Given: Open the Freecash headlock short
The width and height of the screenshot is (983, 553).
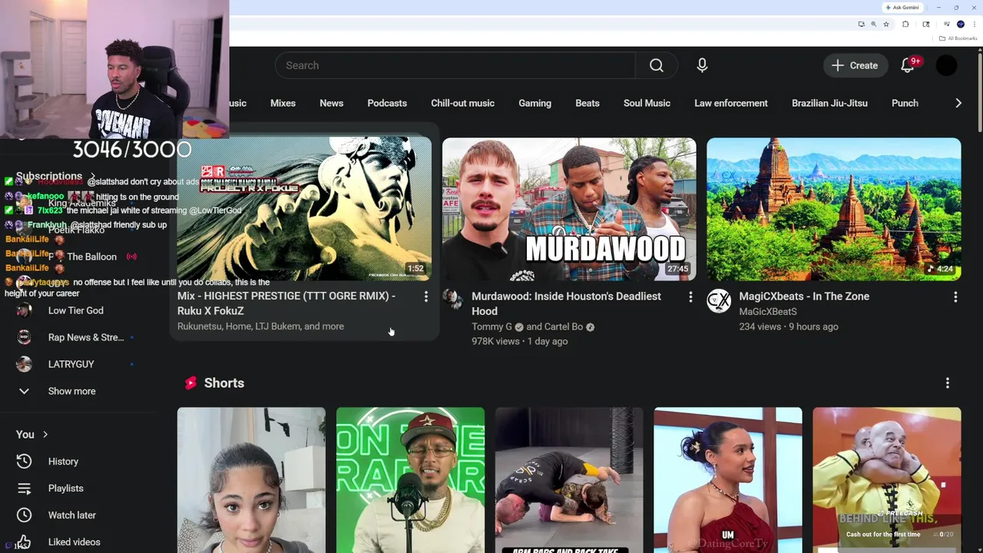Looking at the screenshot, I should click(x=887, y=480).
